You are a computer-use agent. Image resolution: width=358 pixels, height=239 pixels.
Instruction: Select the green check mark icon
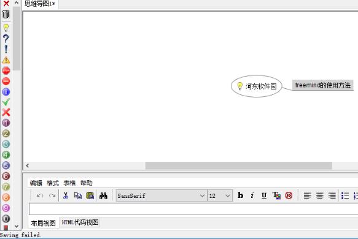coord(6,102)
